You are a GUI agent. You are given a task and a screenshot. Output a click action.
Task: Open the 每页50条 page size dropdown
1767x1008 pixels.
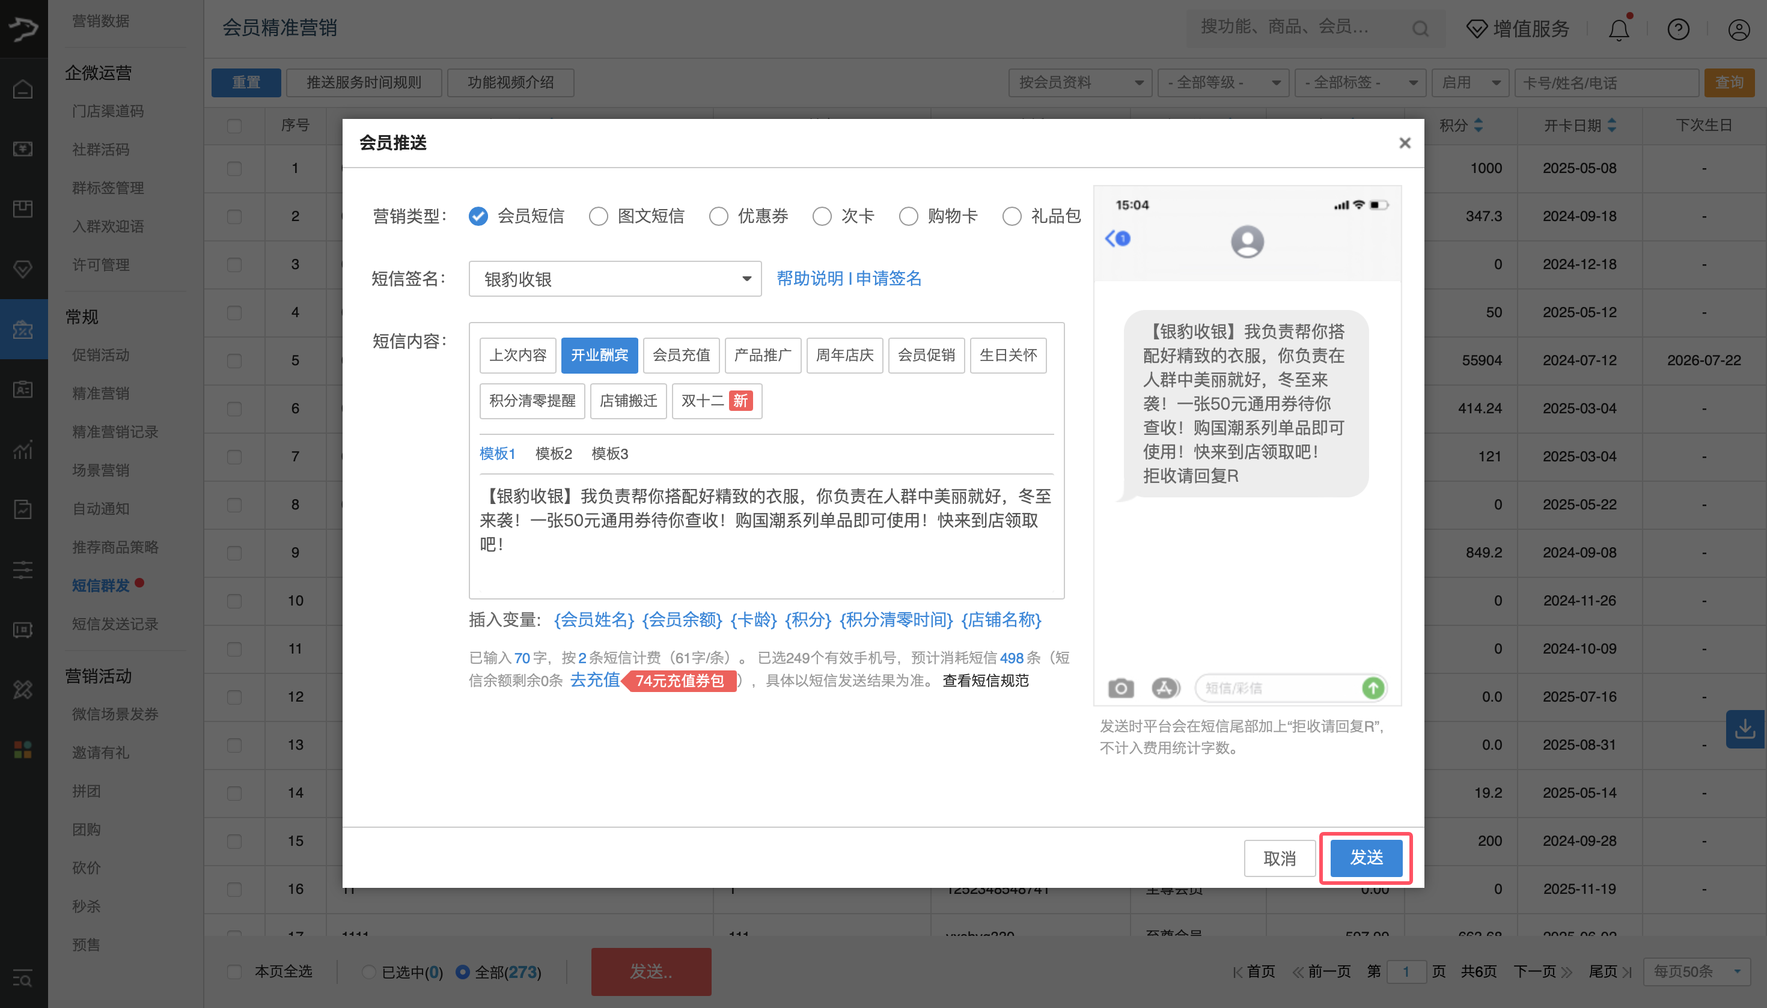(1695, 971)
